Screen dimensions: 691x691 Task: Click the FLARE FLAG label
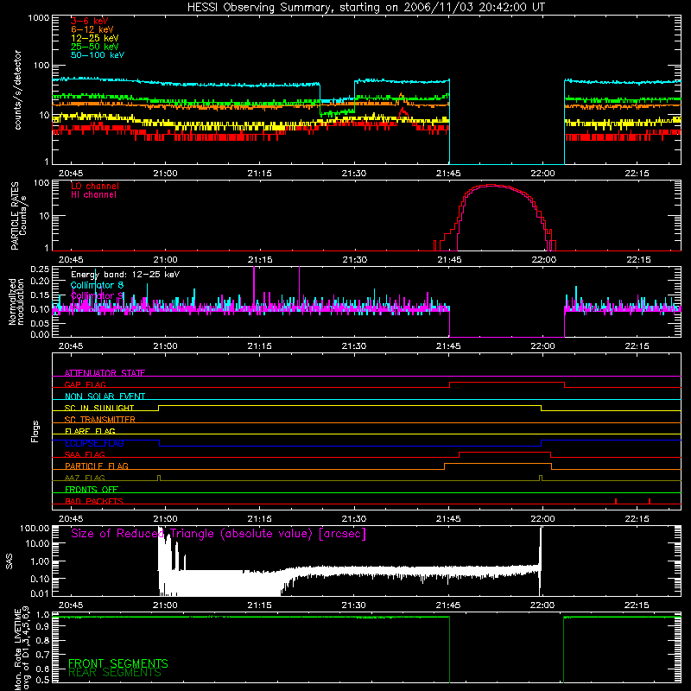click(x=90, y=431)
